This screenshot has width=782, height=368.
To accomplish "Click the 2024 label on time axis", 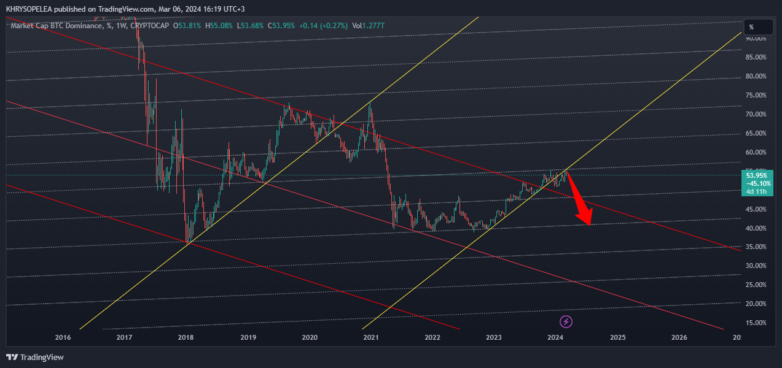I will point(555,337).
